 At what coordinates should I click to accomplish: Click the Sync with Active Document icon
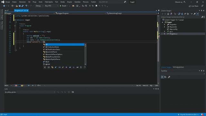pyautogui.click(x=179, y=14)
